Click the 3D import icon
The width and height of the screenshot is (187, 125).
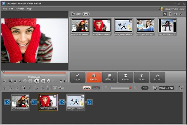pyautogui.click(x=79, y=14)
